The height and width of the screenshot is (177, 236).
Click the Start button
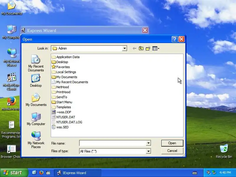14,173
